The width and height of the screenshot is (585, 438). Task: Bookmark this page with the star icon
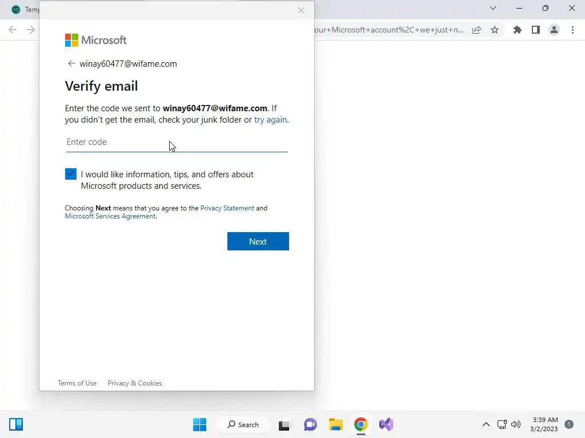tap(495, 30)
